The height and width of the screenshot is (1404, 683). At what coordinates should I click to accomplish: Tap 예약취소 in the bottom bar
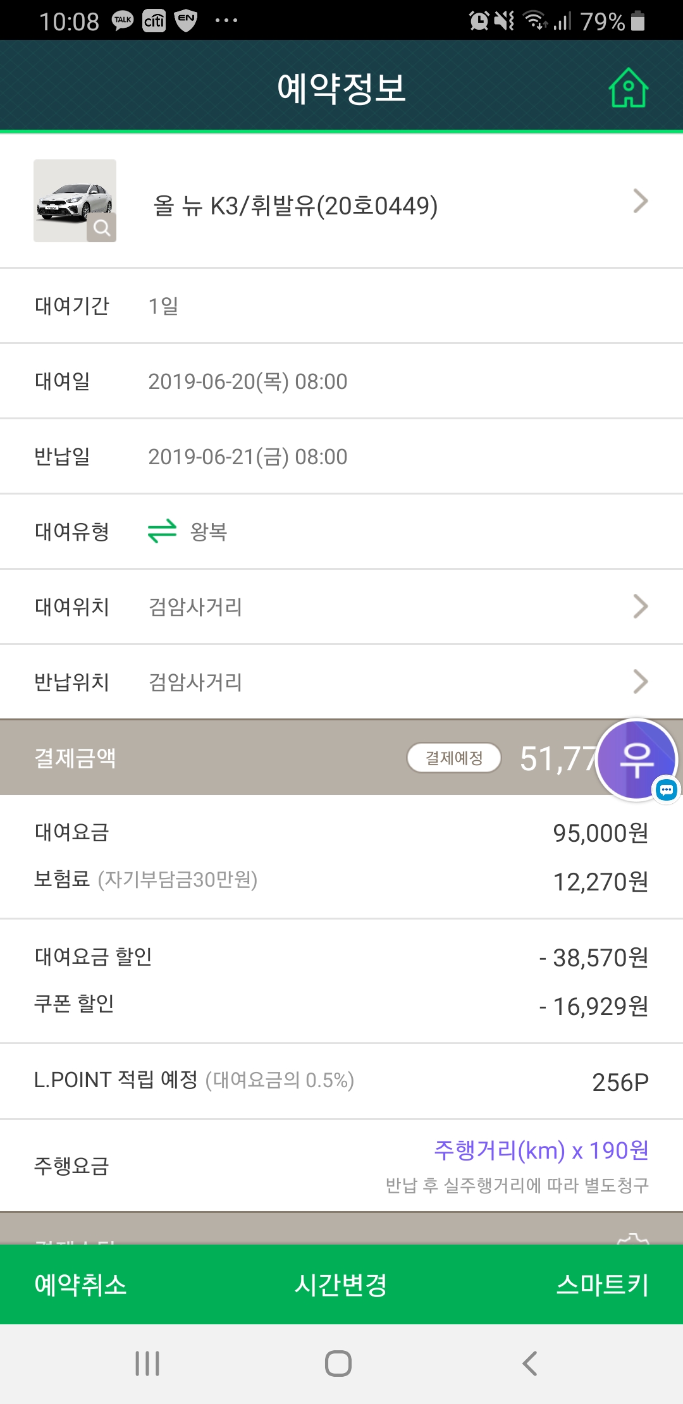pos(80,1284)
